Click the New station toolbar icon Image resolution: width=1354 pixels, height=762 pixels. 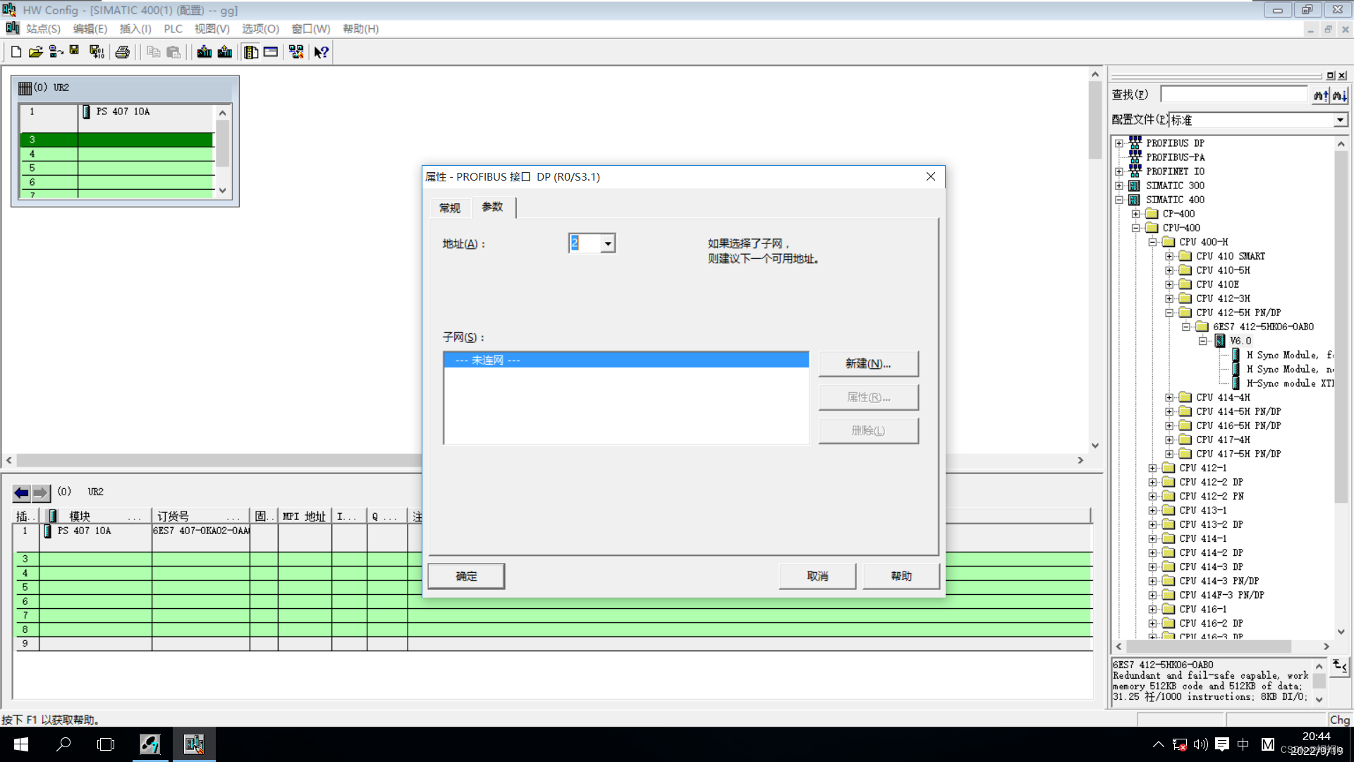16,52
